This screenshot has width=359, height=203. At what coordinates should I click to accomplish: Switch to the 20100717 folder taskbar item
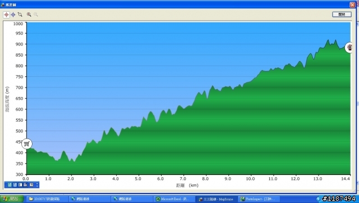point(47,199)
